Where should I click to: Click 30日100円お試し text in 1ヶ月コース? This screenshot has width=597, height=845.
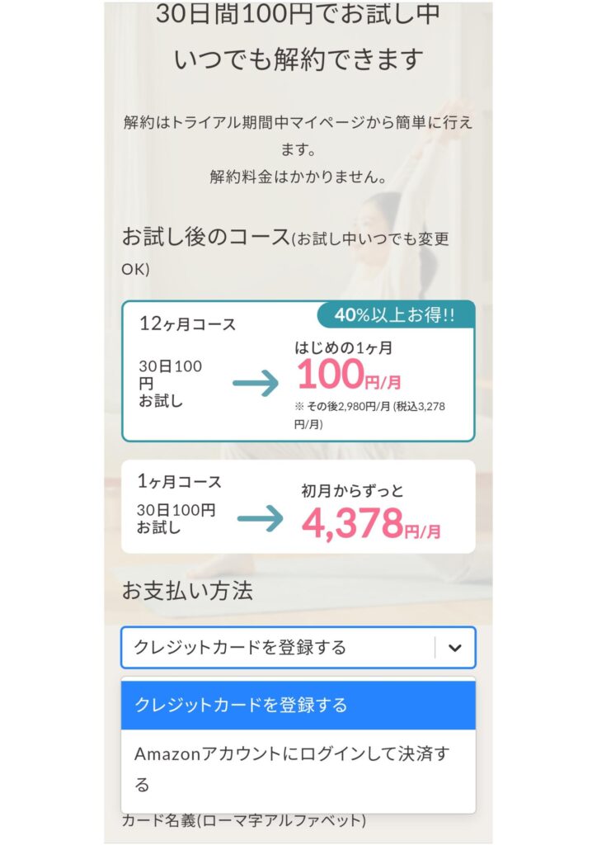coord(176,518)
